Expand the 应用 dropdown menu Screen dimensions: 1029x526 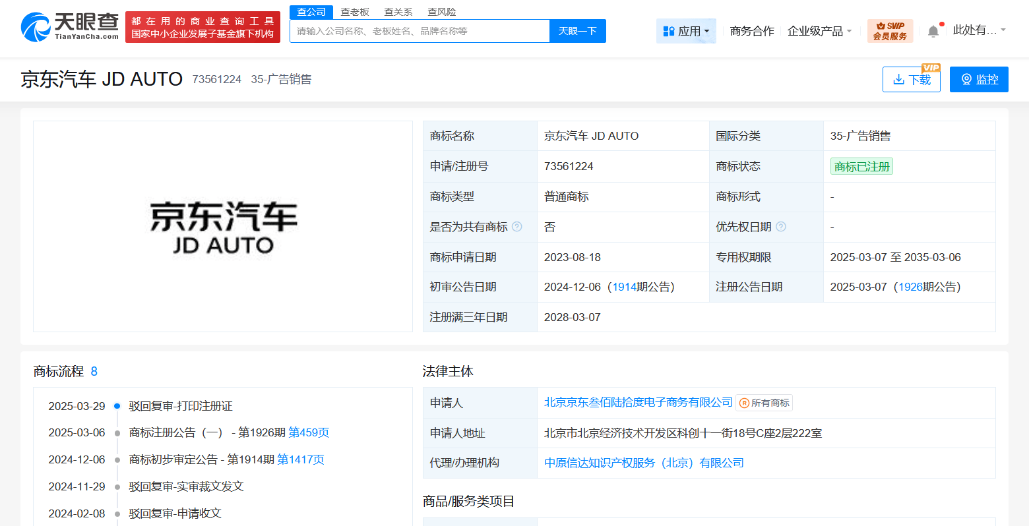[686, 31]
